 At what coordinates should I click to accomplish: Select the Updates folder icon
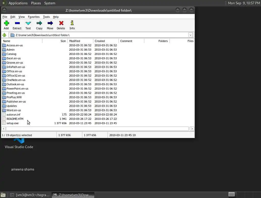tap(4, 106)
